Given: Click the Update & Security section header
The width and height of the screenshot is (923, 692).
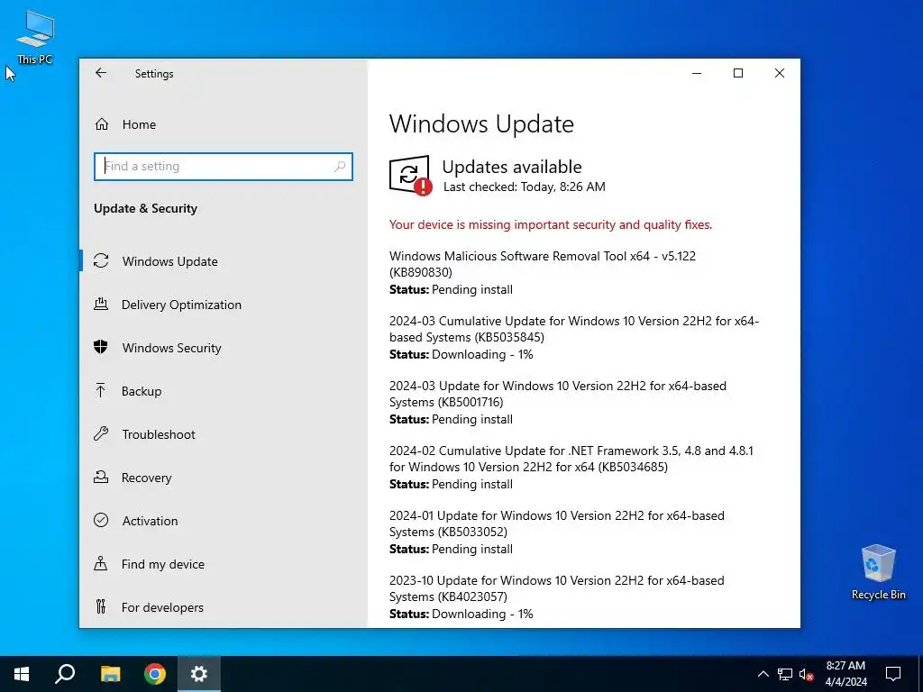Looking at the screenshot, I should tap(145, 208).
